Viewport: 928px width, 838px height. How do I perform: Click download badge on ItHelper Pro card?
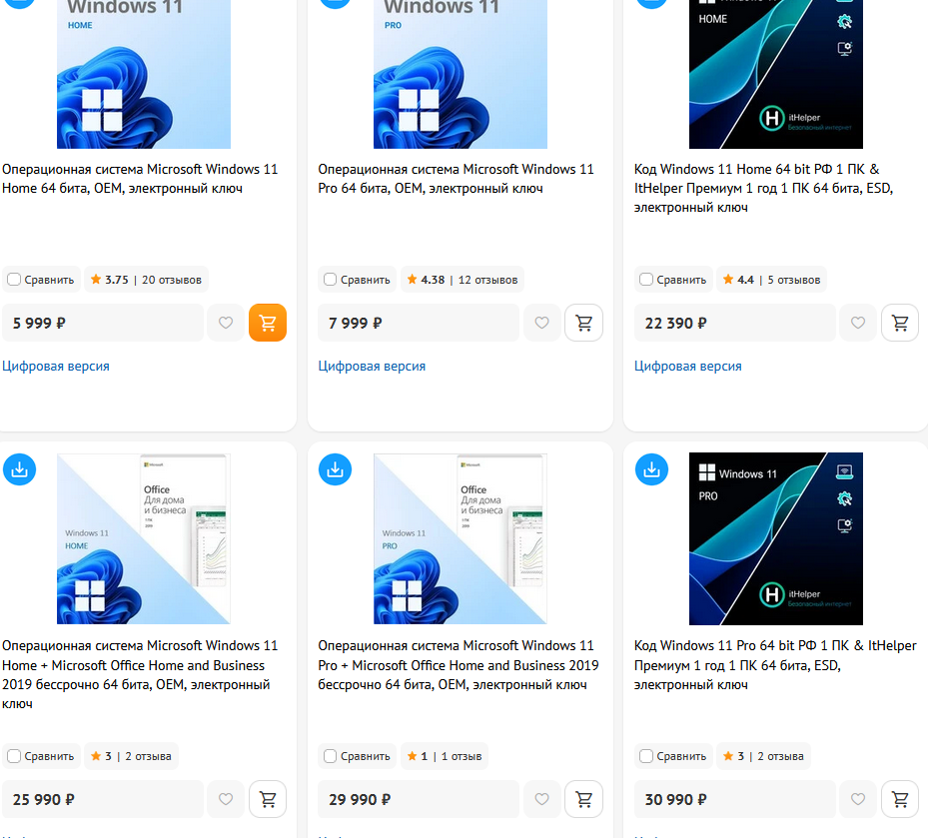(x=651, y=469)
